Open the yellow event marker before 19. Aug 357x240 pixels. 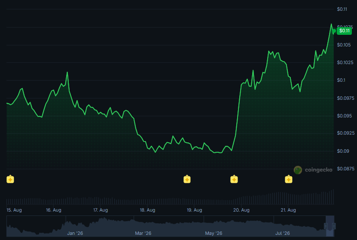tap(187, 179)
